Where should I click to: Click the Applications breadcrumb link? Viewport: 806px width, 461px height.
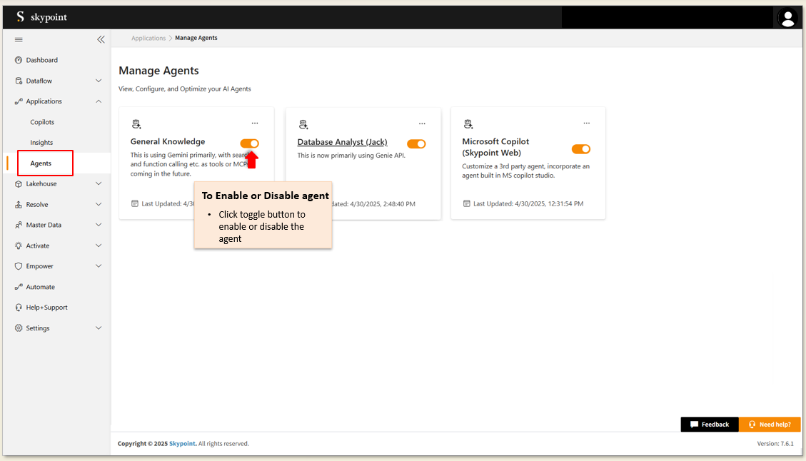click(148, 38)
